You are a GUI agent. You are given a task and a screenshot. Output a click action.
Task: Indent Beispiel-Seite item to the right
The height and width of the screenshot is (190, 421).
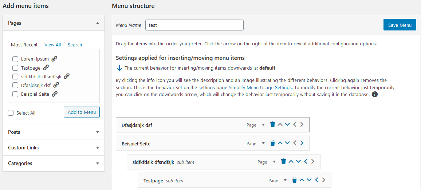point(302,143)
